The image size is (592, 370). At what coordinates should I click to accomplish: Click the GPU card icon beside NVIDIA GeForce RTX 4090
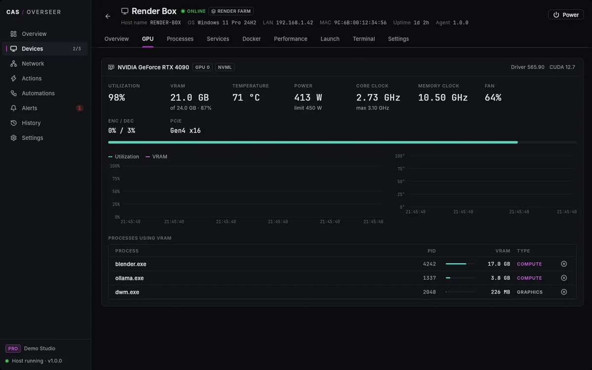click(111, 67)
